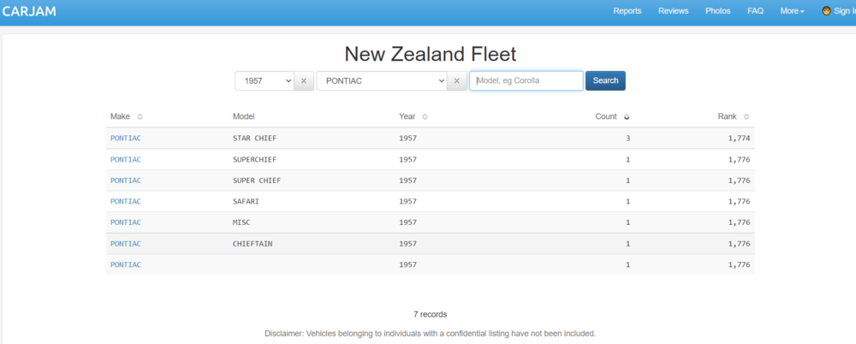Click rank 1,776 in CHIEFTAIN row
The image size is (856, 344).
tap(740, 244)
